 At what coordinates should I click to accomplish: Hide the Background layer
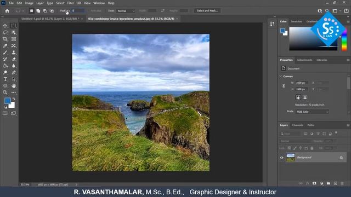coord(281,158)
